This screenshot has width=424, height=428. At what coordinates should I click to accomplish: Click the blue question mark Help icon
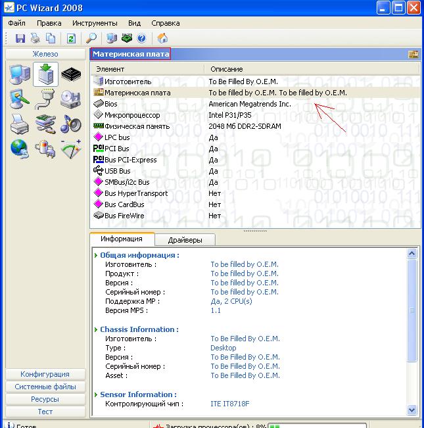141,38
